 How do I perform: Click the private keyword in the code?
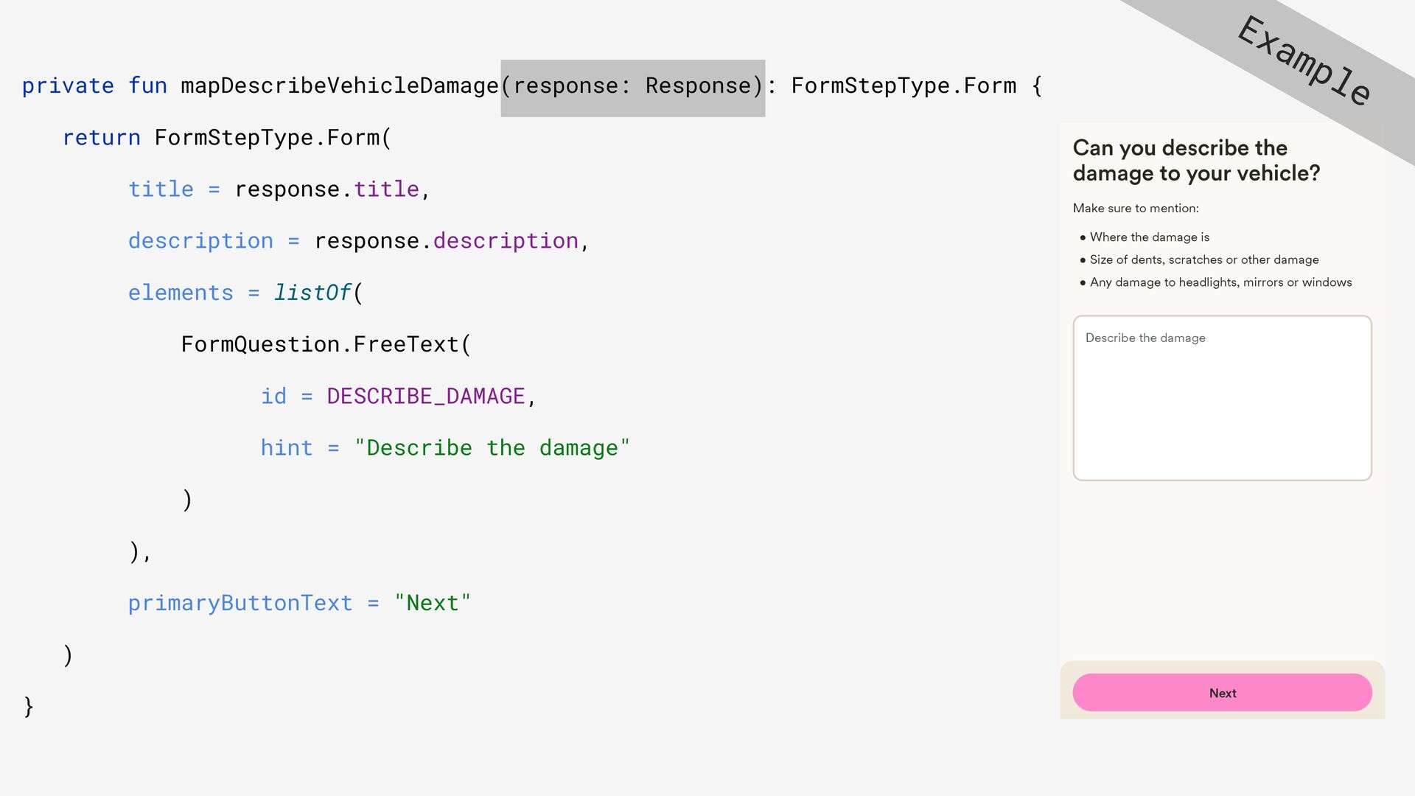coord(68,86)
